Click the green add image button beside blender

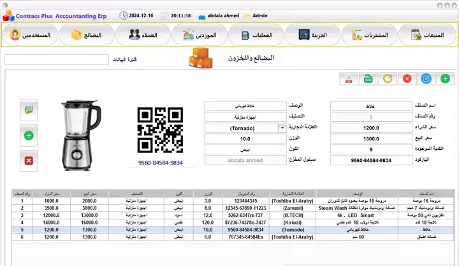click(29, 136)
